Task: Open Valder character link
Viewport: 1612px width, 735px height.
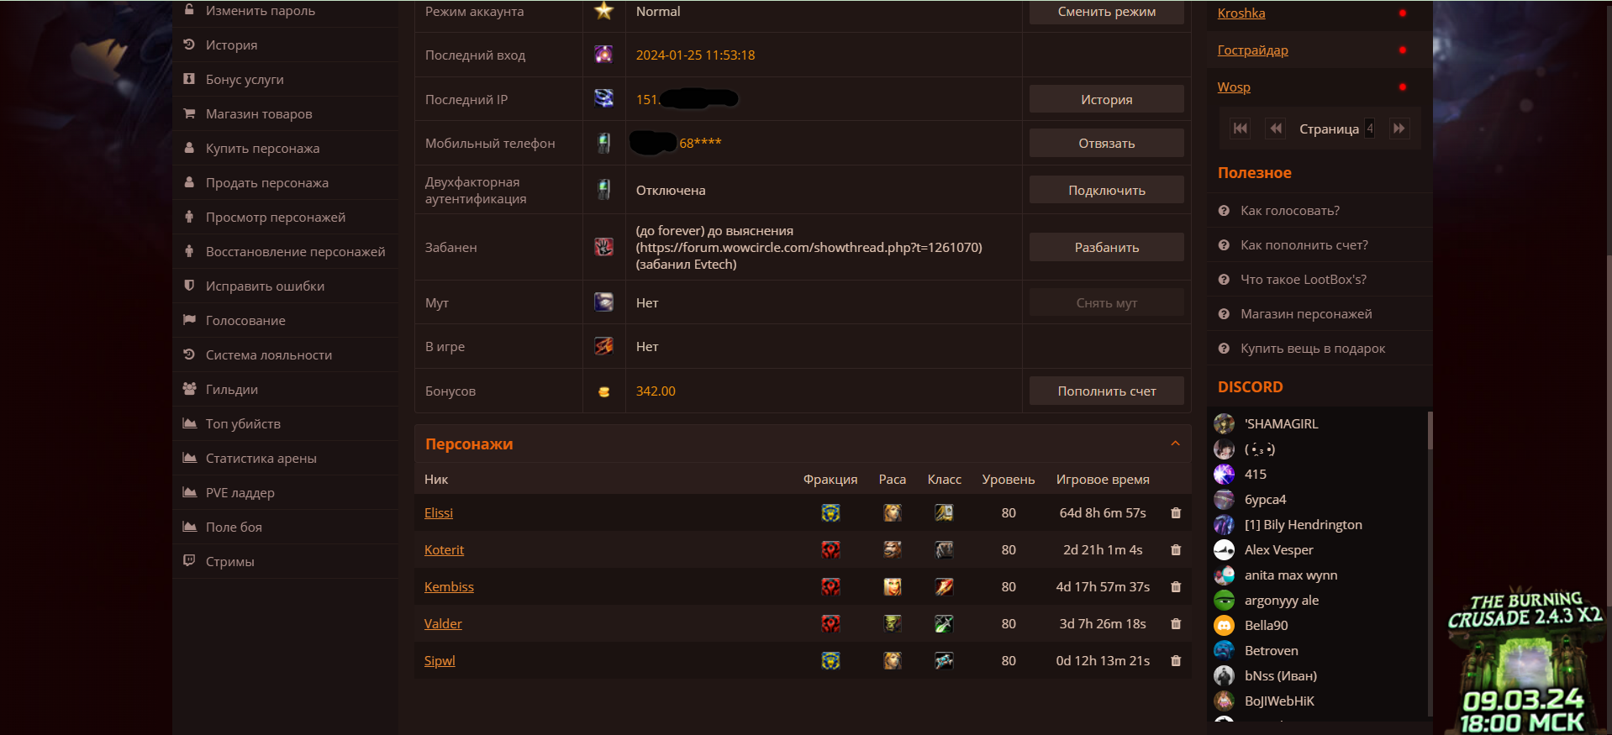Action: pyautogui.click(x=443, y=624)
